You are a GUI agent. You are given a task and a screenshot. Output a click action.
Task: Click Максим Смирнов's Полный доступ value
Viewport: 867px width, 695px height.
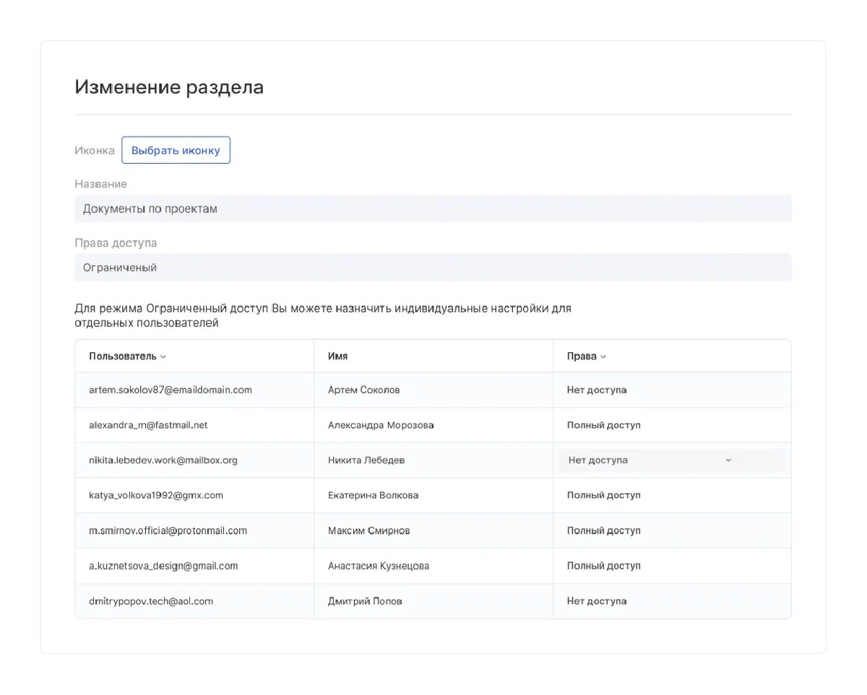(603, 530)
